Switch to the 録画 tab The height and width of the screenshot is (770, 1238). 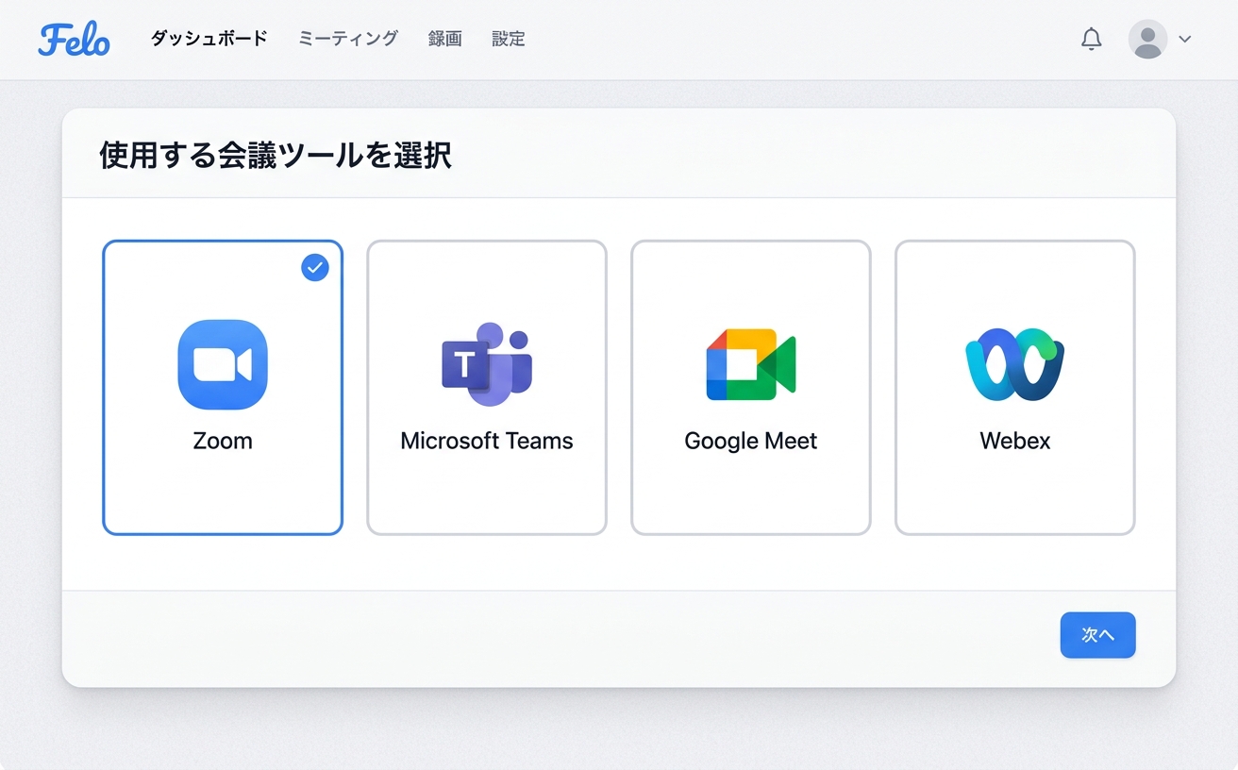click(x=445, y=39)
